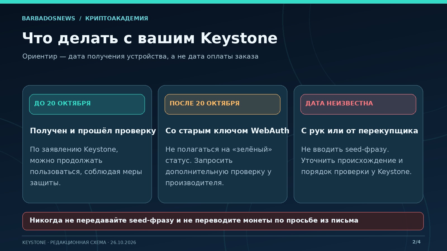This screenshot has height=251, width=447.
Task: Click the red warning 'Никогда не передавайте seed-фразу'
Action: [x=223, y=221]
